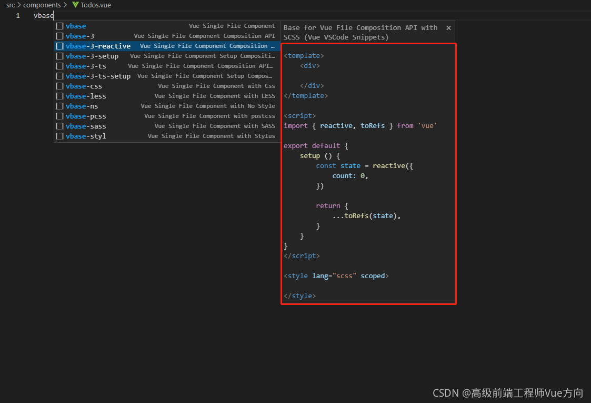Click the snippet icon beside vbase
This screenshot has width=591, height=403.
pyautogui.click(x=59, y=26)
